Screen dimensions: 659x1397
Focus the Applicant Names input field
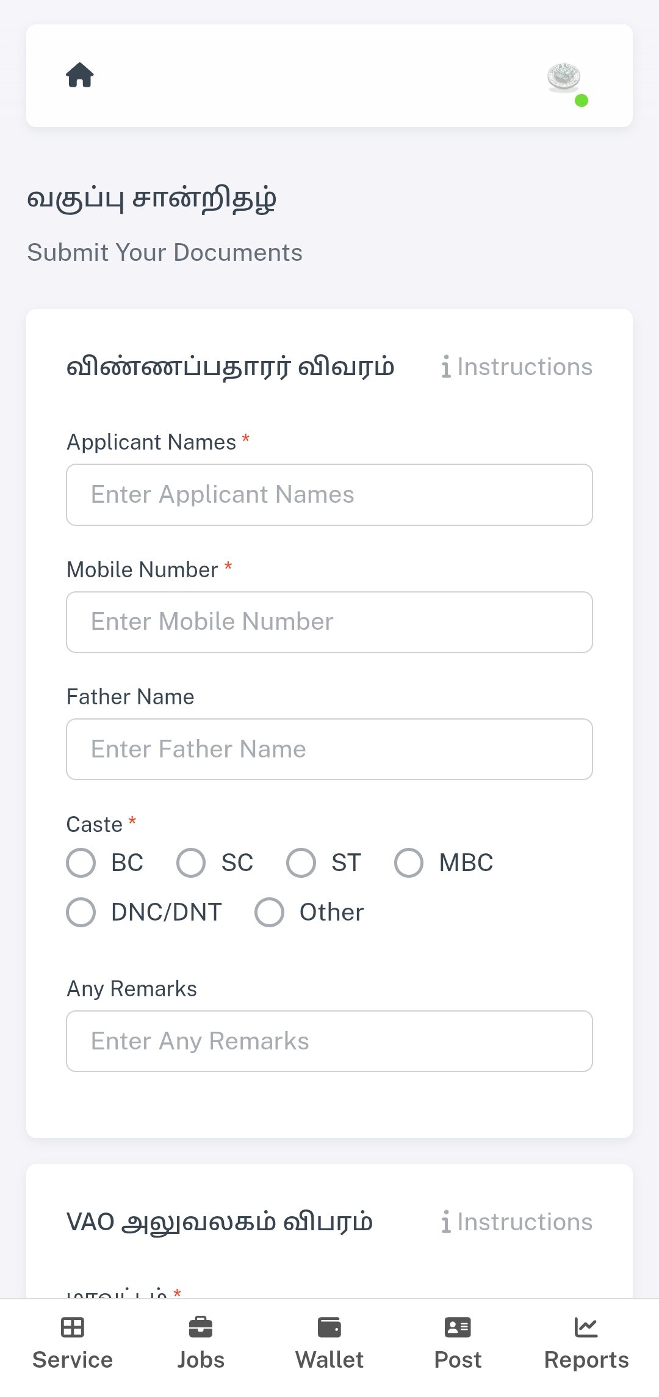pyautogui.click(x=329, y=495)
